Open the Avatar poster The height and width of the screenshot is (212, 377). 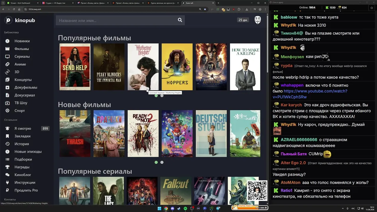[211, 67]
